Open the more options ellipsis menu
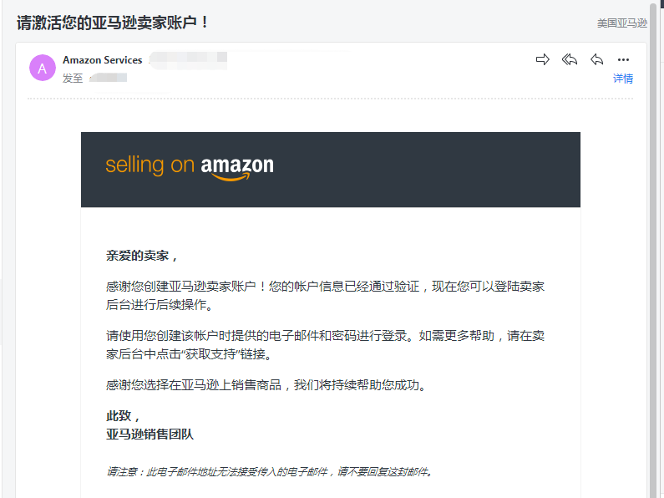 click(x=623, y=59)
